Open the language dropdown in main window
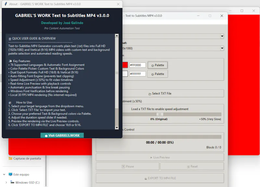This screenshot has width=260, height=187. (x=222, y=36)
